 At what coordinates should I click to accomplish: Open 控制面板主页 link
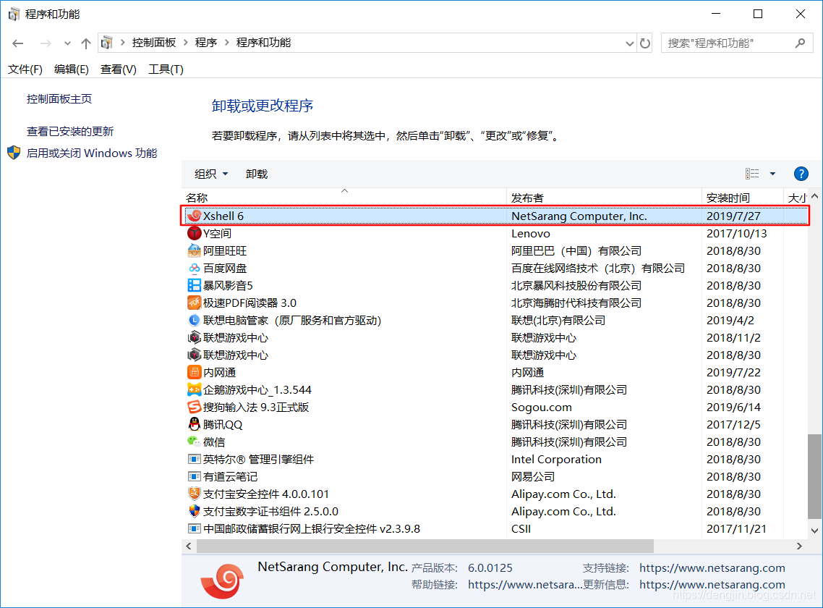click(59, 98)
